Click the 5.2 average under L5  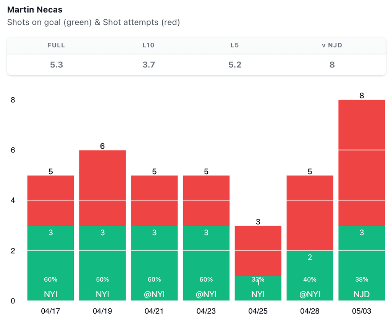pyautogui.click(x=235, y=64)
